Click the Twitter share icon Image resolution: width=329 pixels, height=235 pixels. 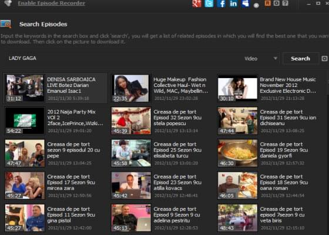pos(209,4)
